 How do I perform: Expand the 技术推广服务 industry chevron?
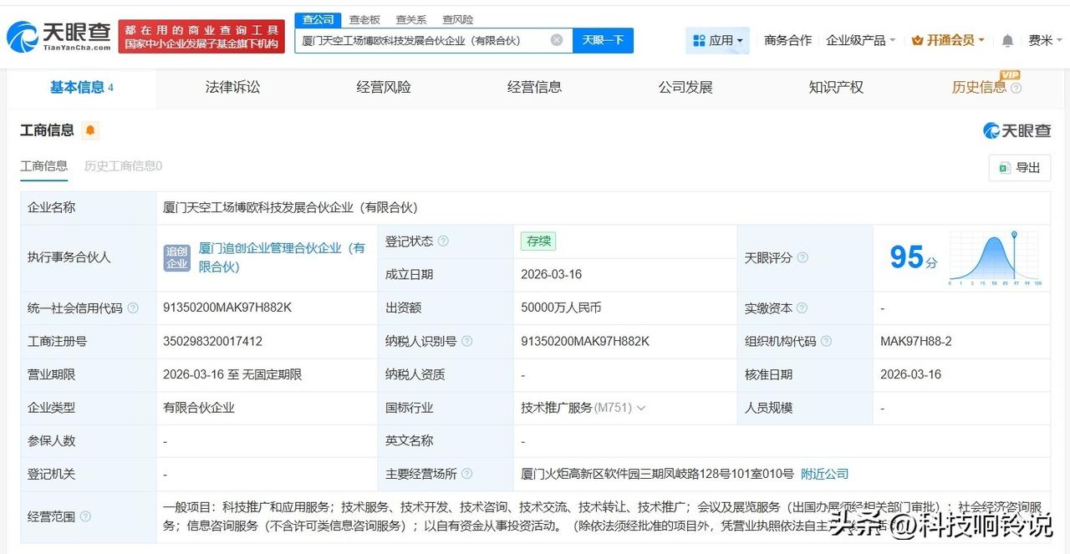pos(641,408)
